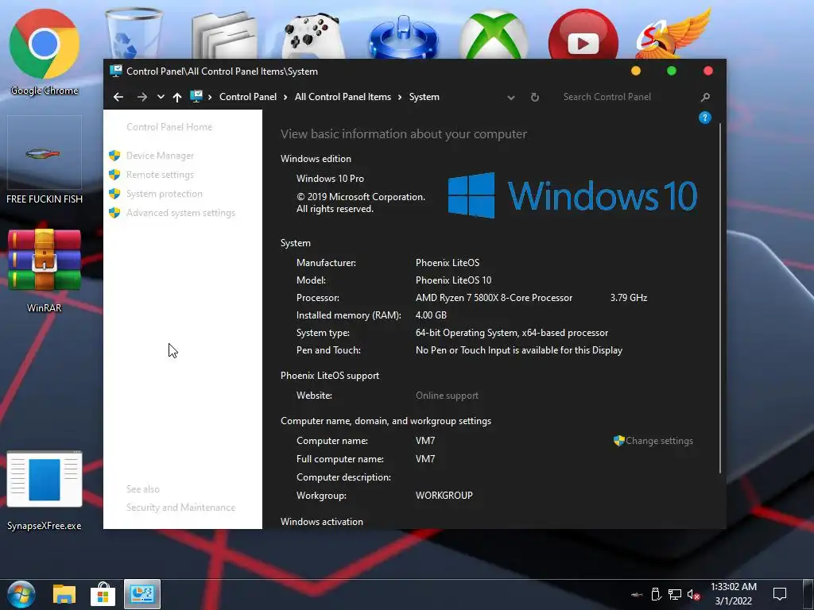The width and height of the screenshot is (814, 610).
Task: Open the winged S phoenix desktop icon
Action: pyautogui.click(x=673, y=33)
